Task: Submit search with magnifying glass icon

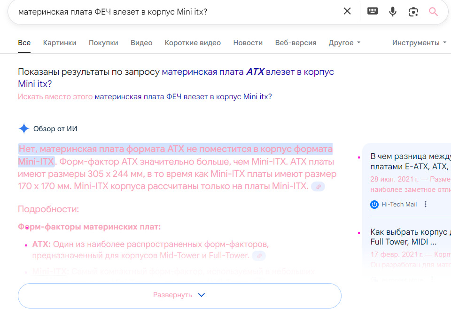Action: point(433,11)
